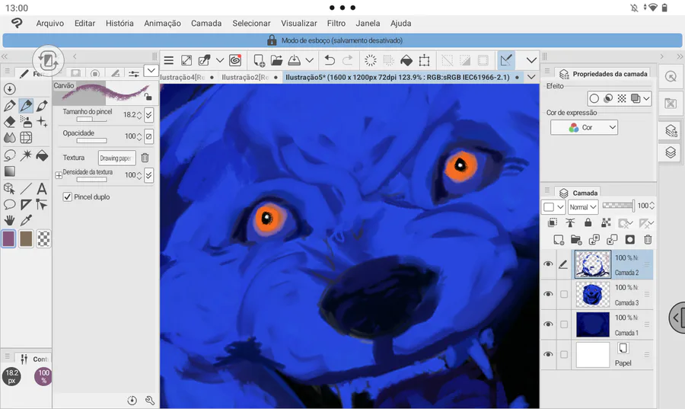
Task: Open the Arquivo menu
Action: [49, 23]
